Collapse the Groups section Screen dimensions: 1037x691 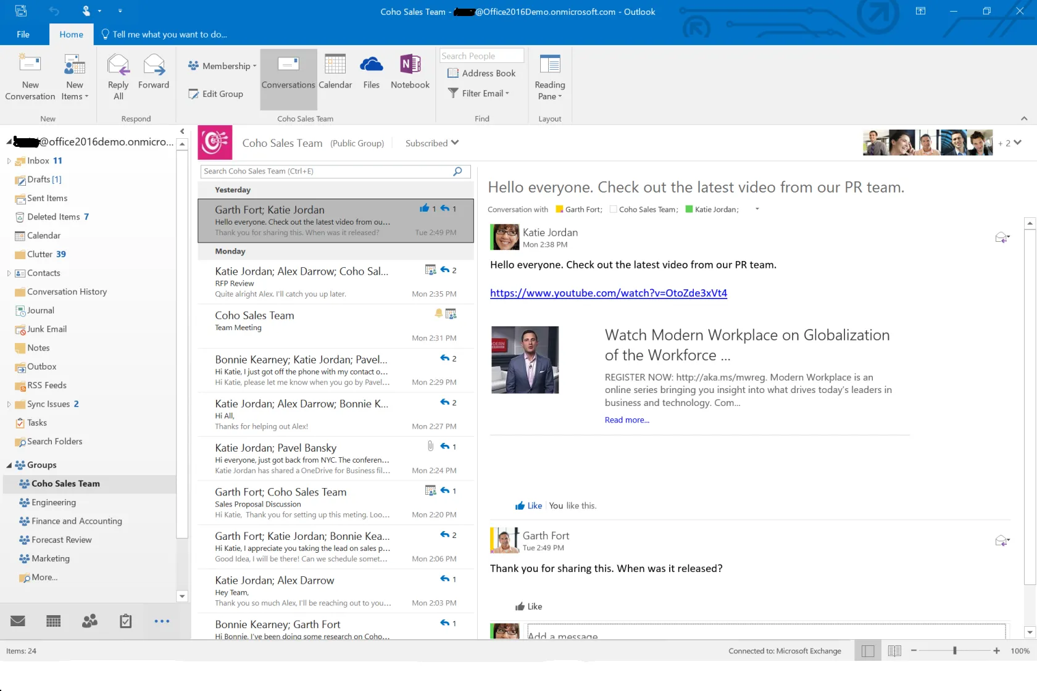click(x=9, y=465)
